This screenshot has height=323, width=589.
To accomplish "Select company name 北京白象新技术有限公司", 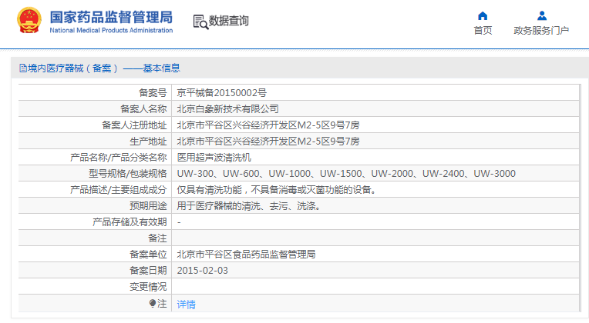I will coord(227,108).
